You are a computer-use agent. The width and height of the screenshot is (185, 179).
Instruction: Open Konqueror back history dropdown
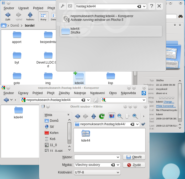coord(11,100)
